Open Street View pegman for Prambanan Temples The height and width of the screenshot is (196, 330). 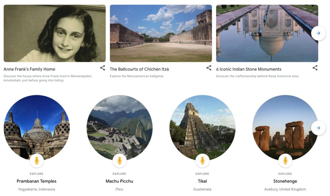36,161
